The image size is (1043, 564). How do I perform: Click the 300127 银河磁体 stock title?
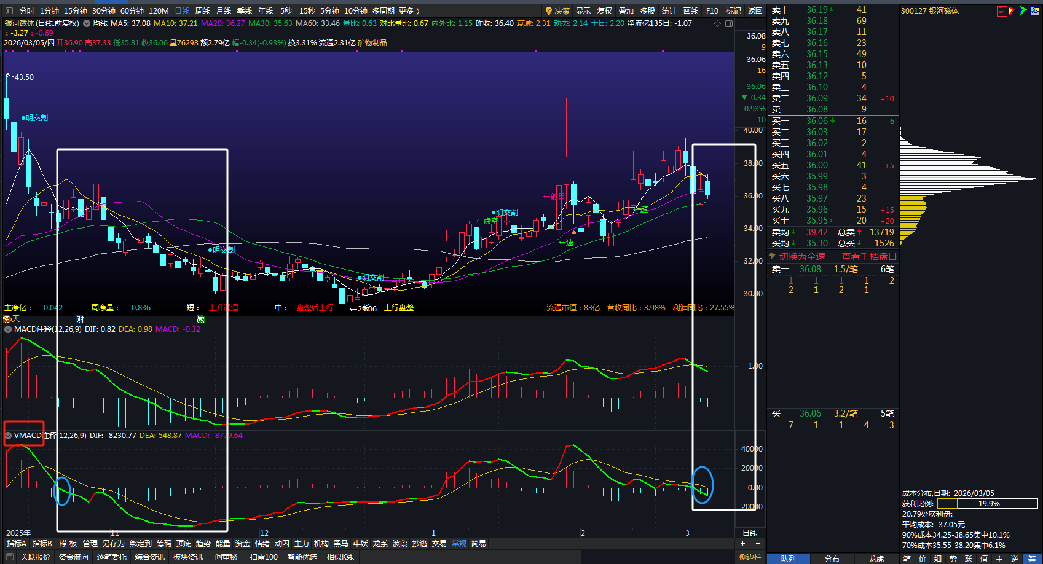(930, 11)
